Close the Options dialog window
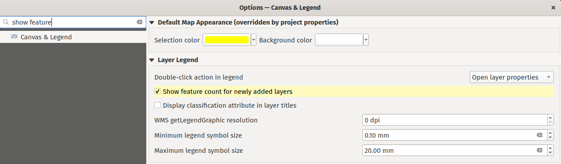The height and width of the screenshot is (164, 561). click(x=553, y=8)
